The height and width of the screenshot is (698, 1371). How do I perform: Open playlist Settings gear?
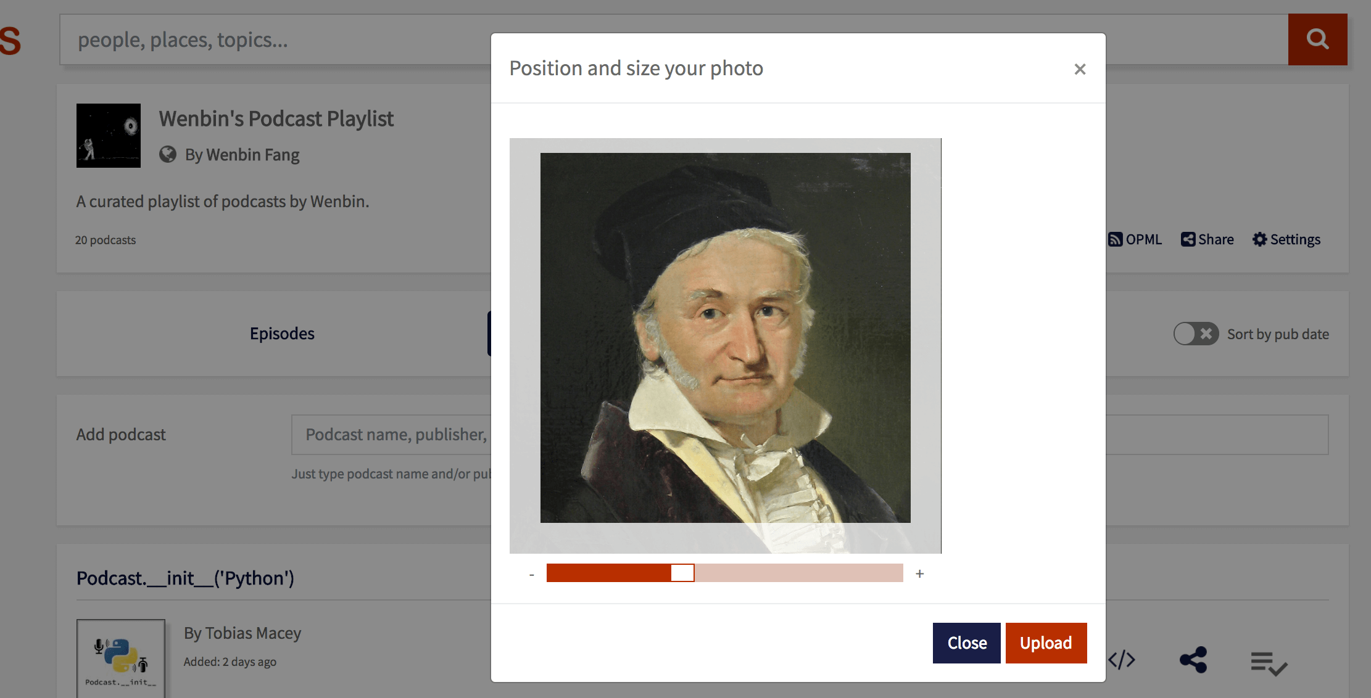(1286, 239)
